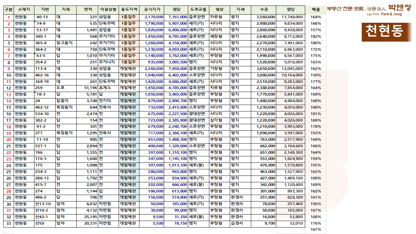Click the brown 천현동 title banner
This screenshot has width=416, height=234.
pos(386,32)
